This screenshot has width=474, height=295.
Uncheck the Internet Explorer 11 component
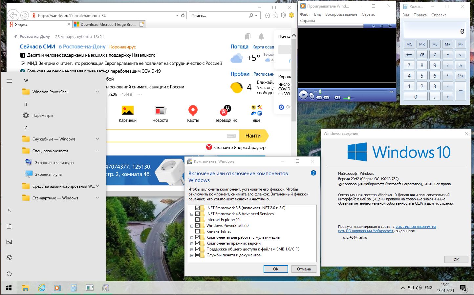(197, 220)
